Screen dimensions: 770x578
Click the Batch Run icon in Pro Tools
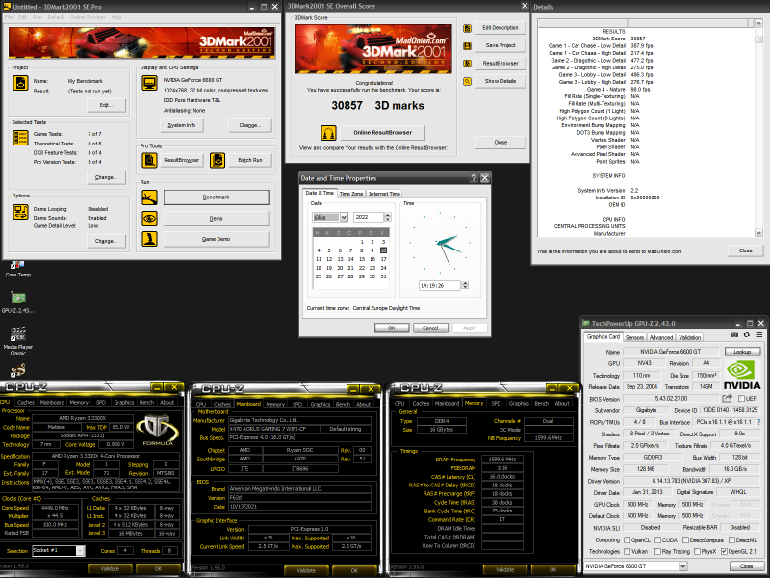[x=218, y=160]
